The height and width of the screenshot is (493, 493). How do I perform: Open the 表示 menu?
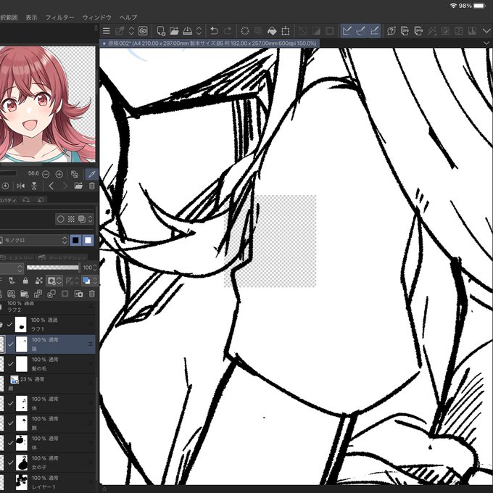pyautogui.click(x=31, y=17)
